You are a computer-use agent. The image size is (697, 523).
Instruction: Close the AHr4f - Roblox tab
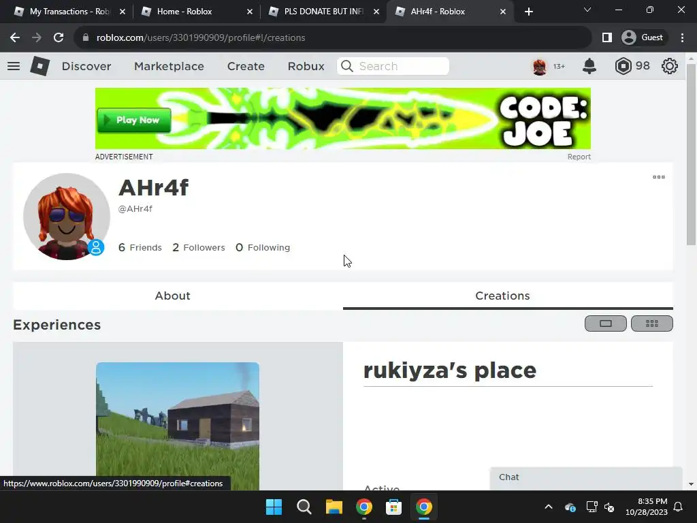pos(503,12)
